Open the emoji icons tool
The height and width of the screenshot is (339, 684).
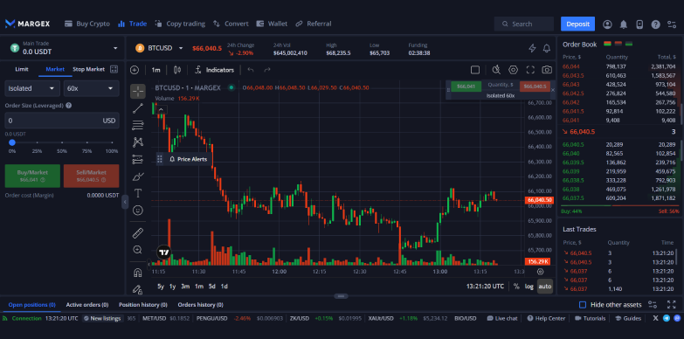point(138,211)
